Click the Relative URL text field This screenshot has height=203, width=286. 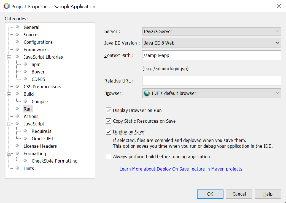212,81
